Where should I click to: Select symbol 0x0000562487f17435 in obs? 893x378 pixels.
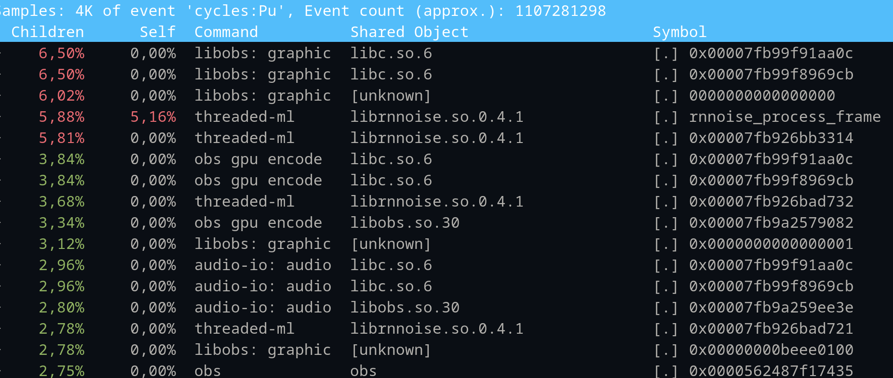(x=771, y=371)
